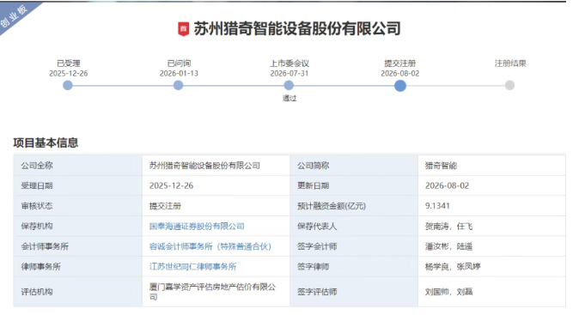Click the 会计师事务所 field label
This screenshot has width=579, height=315.
pyautogui.click(x=45, y=246)
